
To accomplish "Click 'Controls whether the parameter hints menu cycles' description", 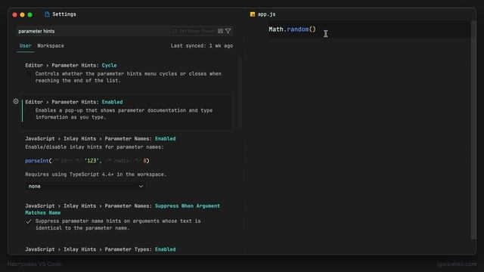I will click(x=128, y=77).
